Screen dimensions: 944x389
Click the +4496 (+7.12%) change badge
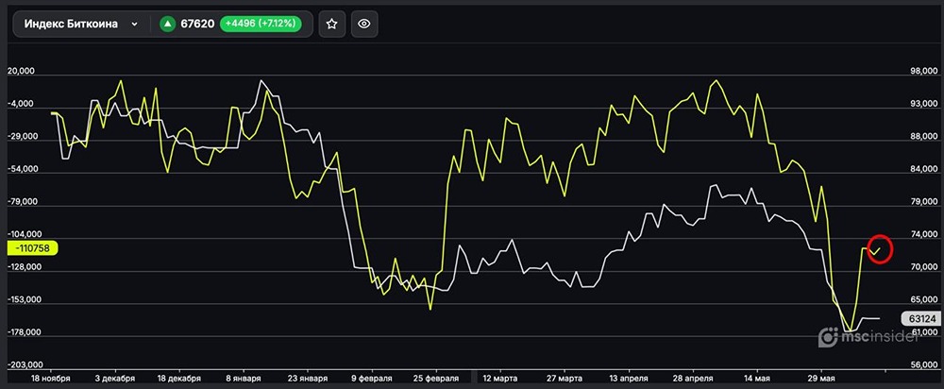pyautogui.click(x=261, y=25)
